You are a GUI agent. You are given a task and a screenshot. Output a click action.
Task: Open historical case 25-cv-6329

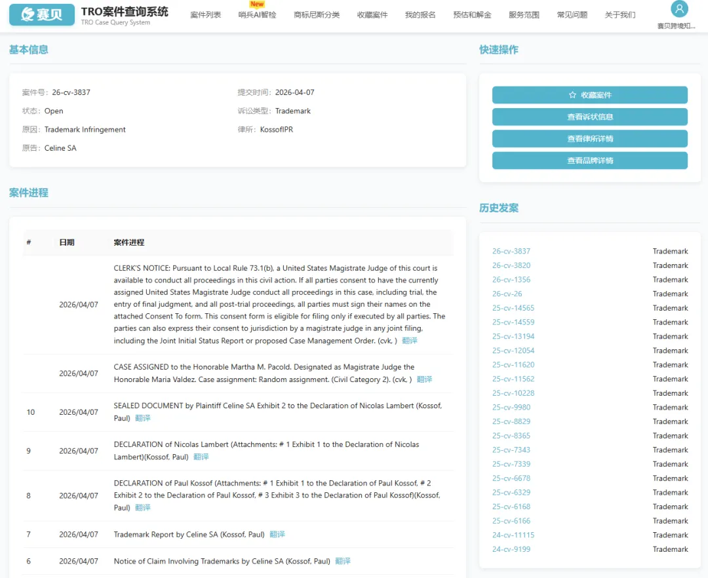tap(511, 493)
